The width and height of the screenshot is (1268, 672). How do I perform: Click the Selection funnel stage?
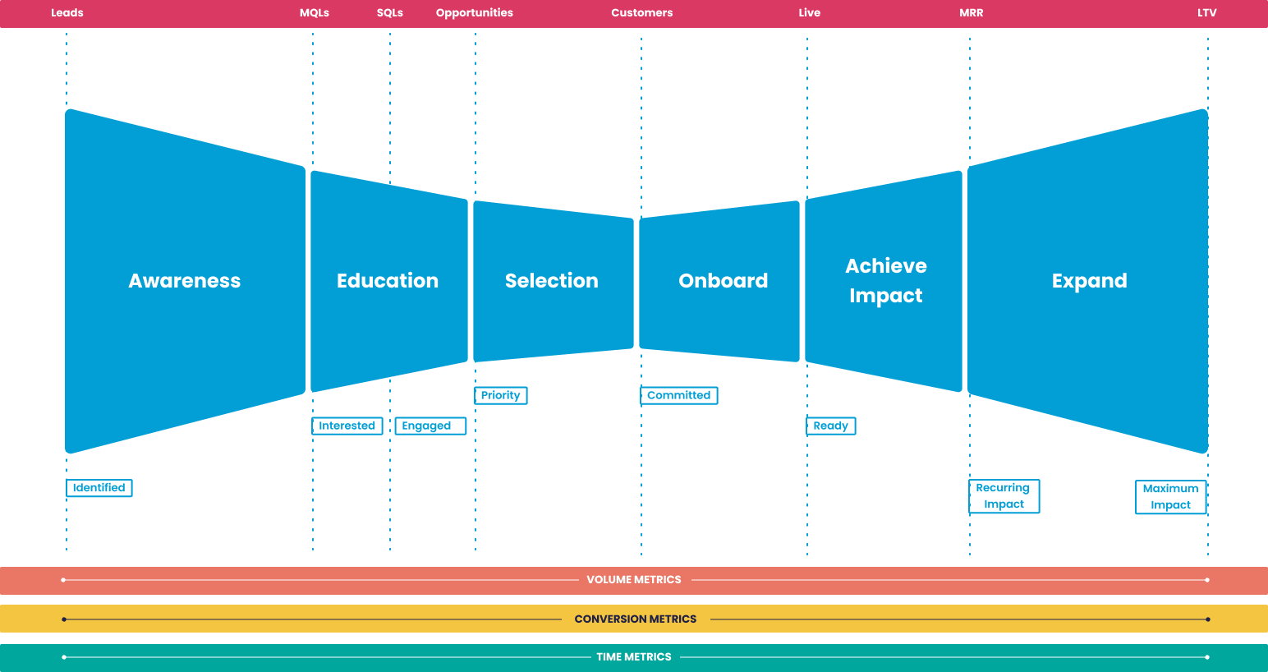click(552, 281)
